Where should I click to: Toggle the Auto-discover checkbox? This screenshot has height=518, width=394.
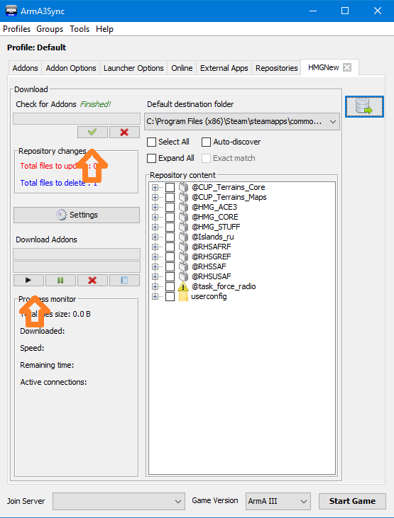207,142
